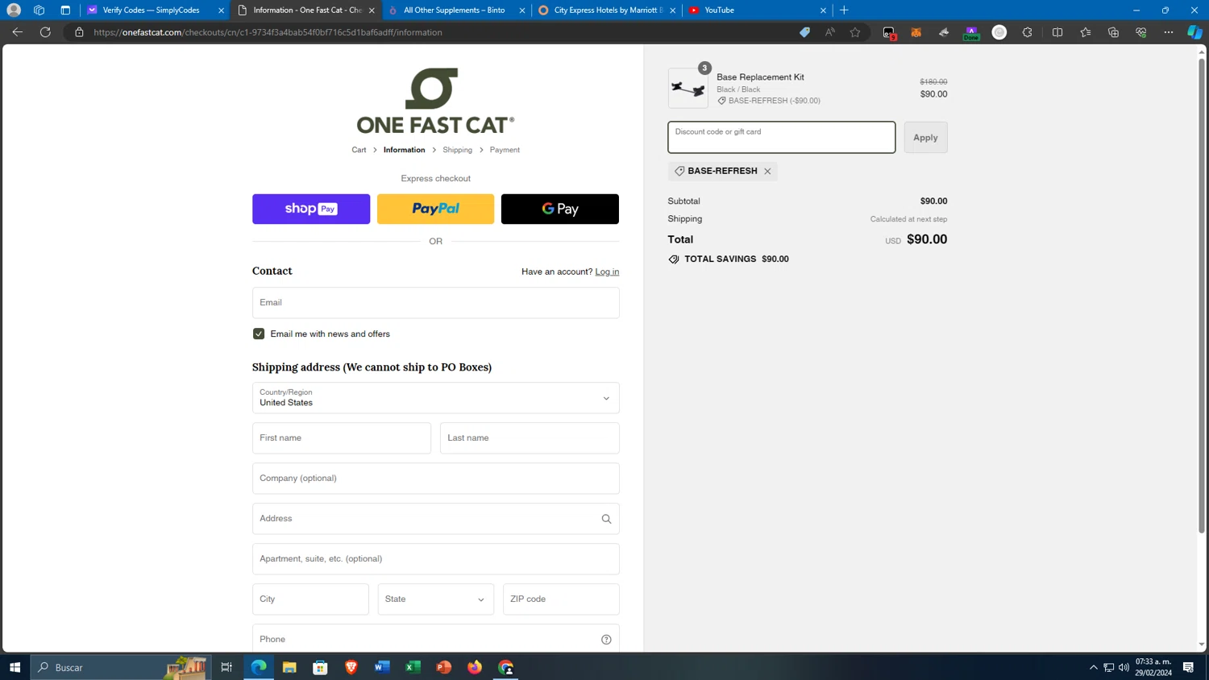Click Discount code or gift card field

781,138
